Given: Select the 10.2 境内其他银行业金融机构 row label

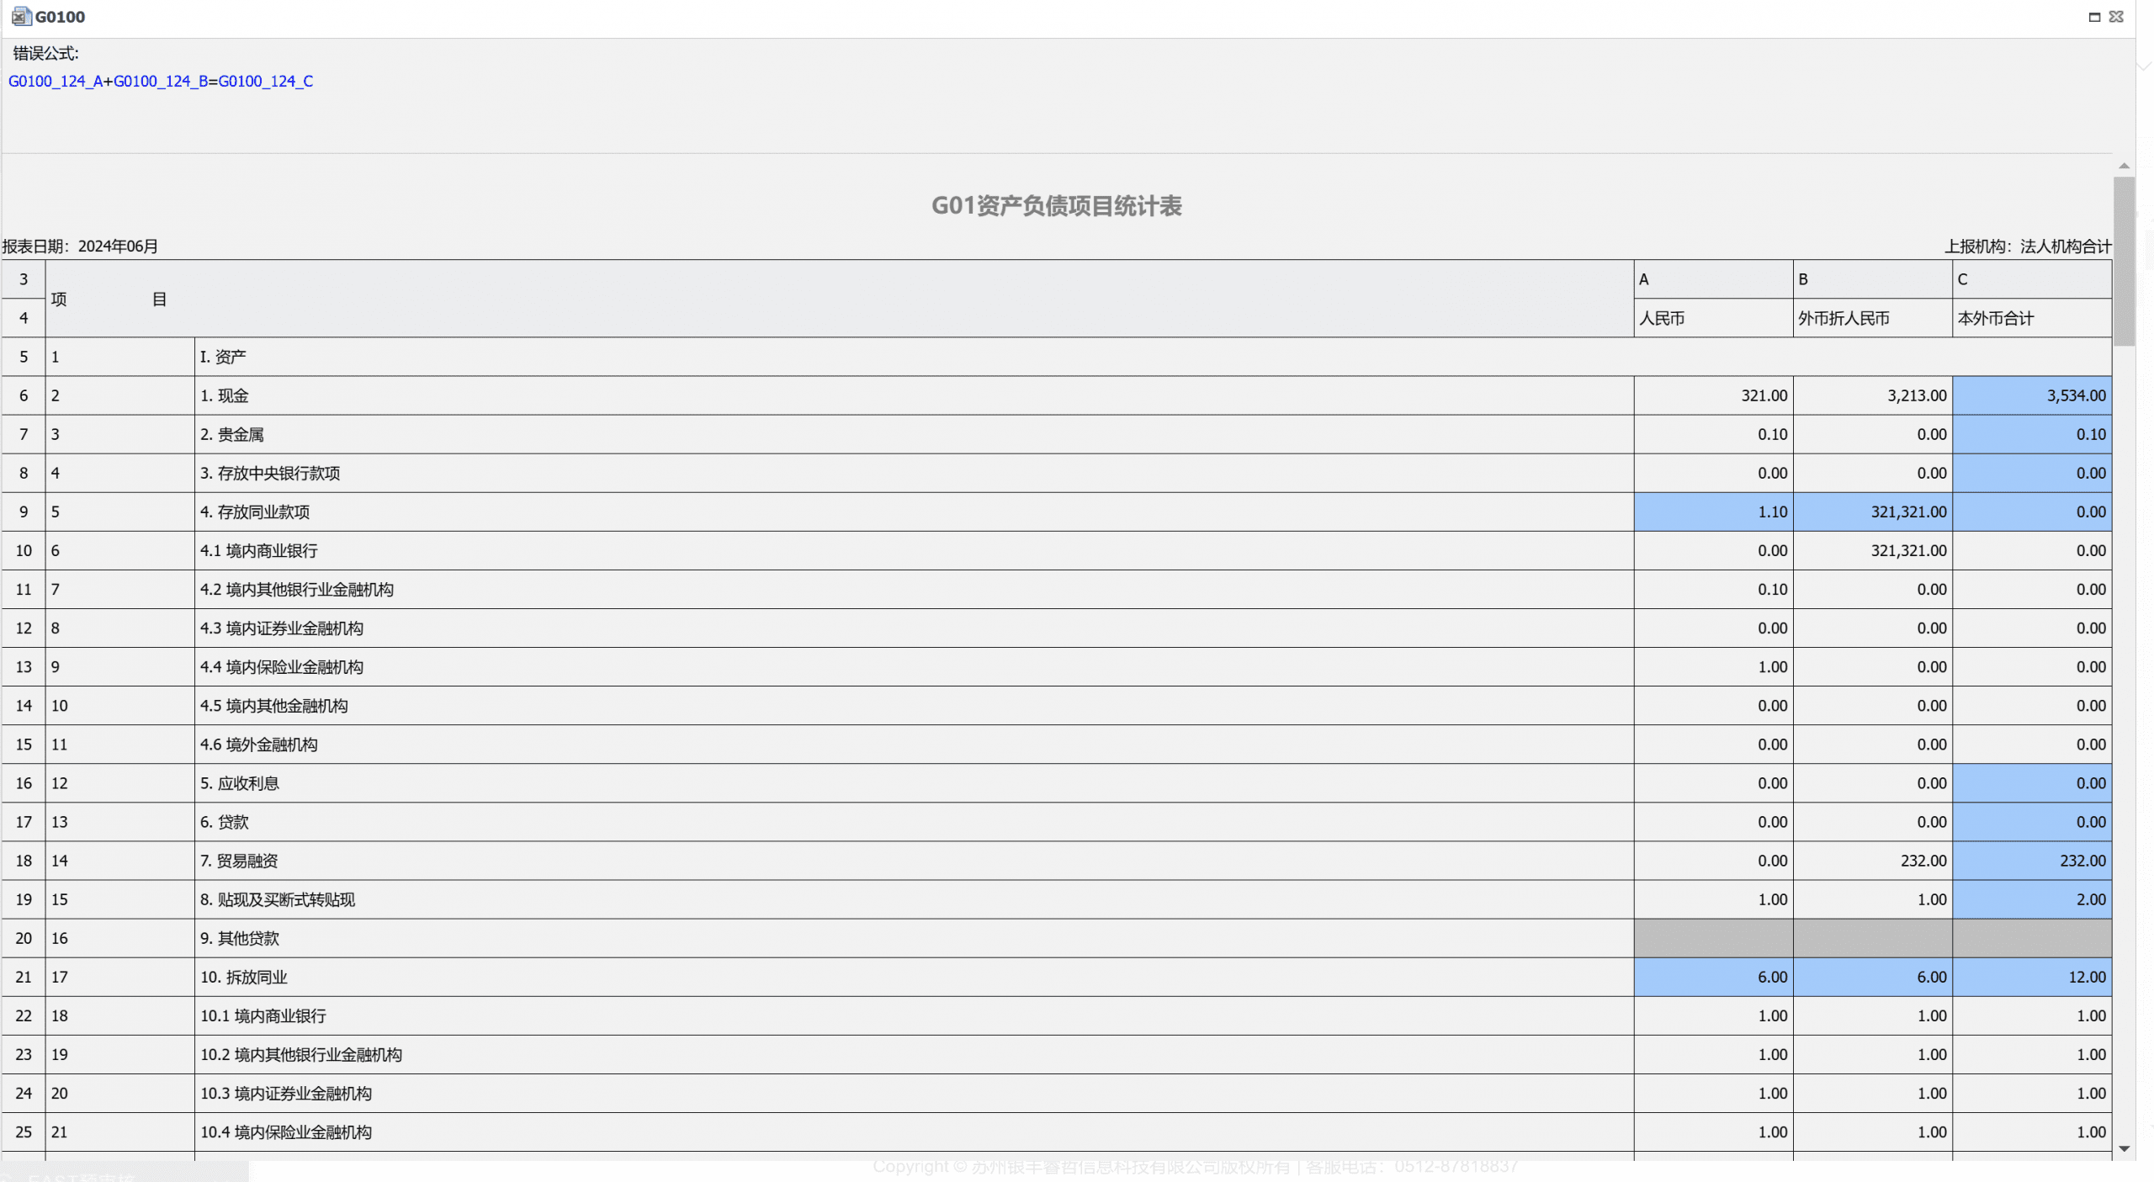Looking at the screenshot, I should click(x=301, y=1054).
